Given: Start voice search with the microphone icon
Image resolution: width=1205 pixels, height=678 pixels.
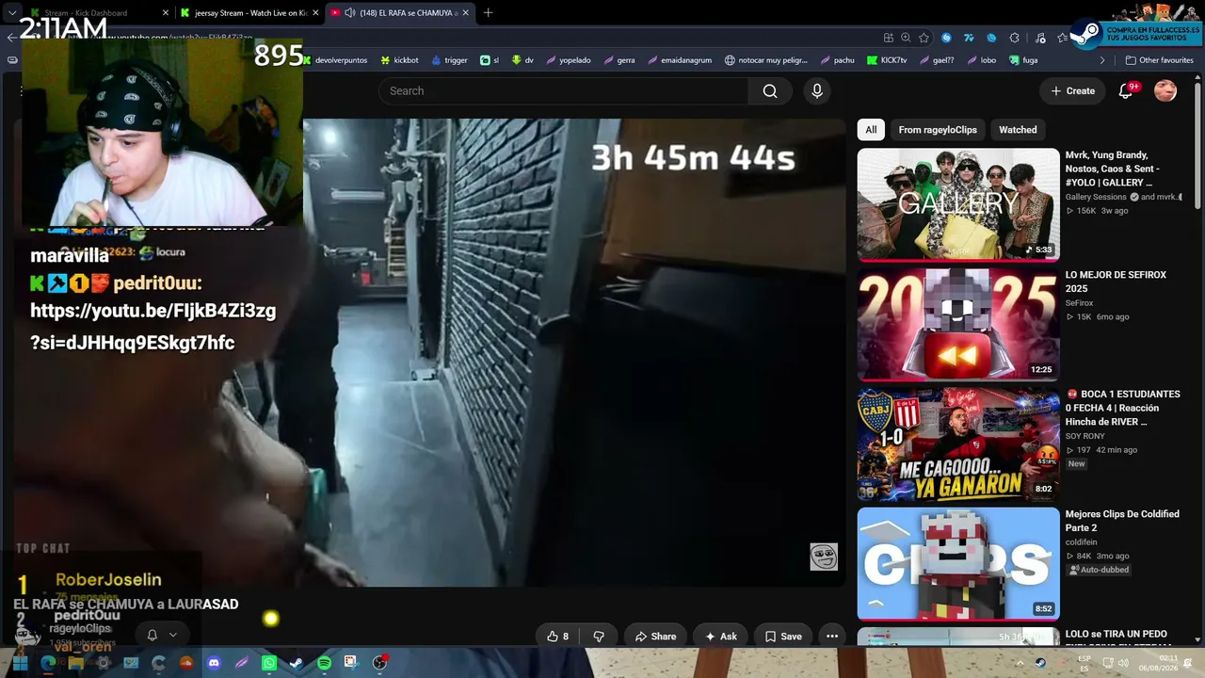Looking at the screenshot, I should [x=817, y=91].
